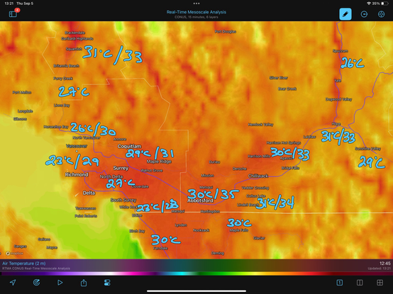
Task: Tap the Squamish map label
Action: click(x=74, y=49)
